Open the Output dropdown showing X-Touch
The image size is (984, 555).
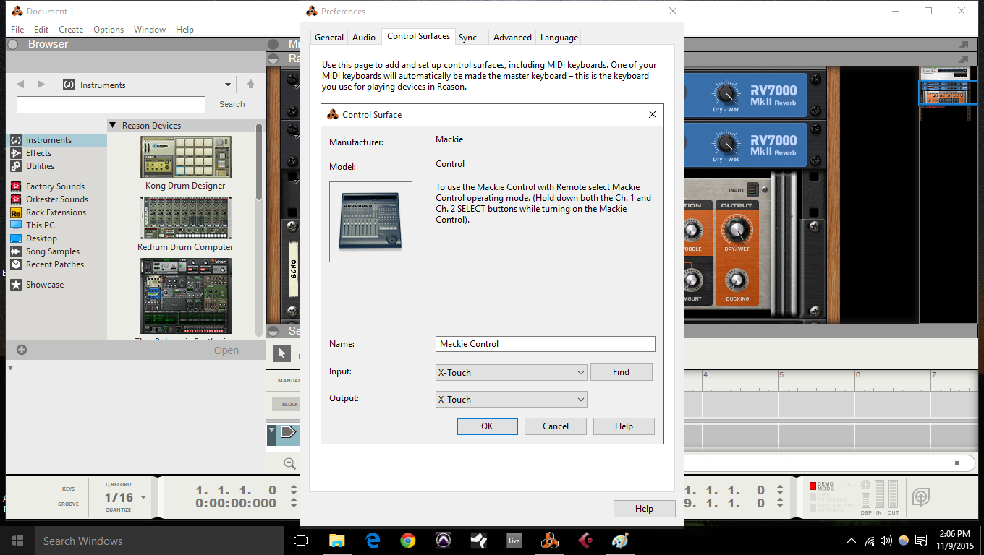coord(511,400)
